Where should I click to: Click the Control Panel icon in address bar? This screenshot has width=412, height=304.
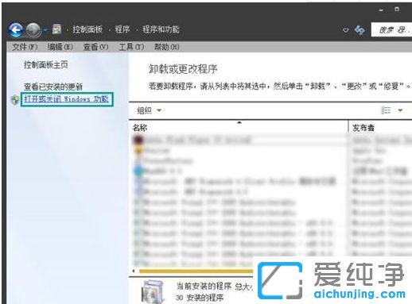(x=56, y=29)
